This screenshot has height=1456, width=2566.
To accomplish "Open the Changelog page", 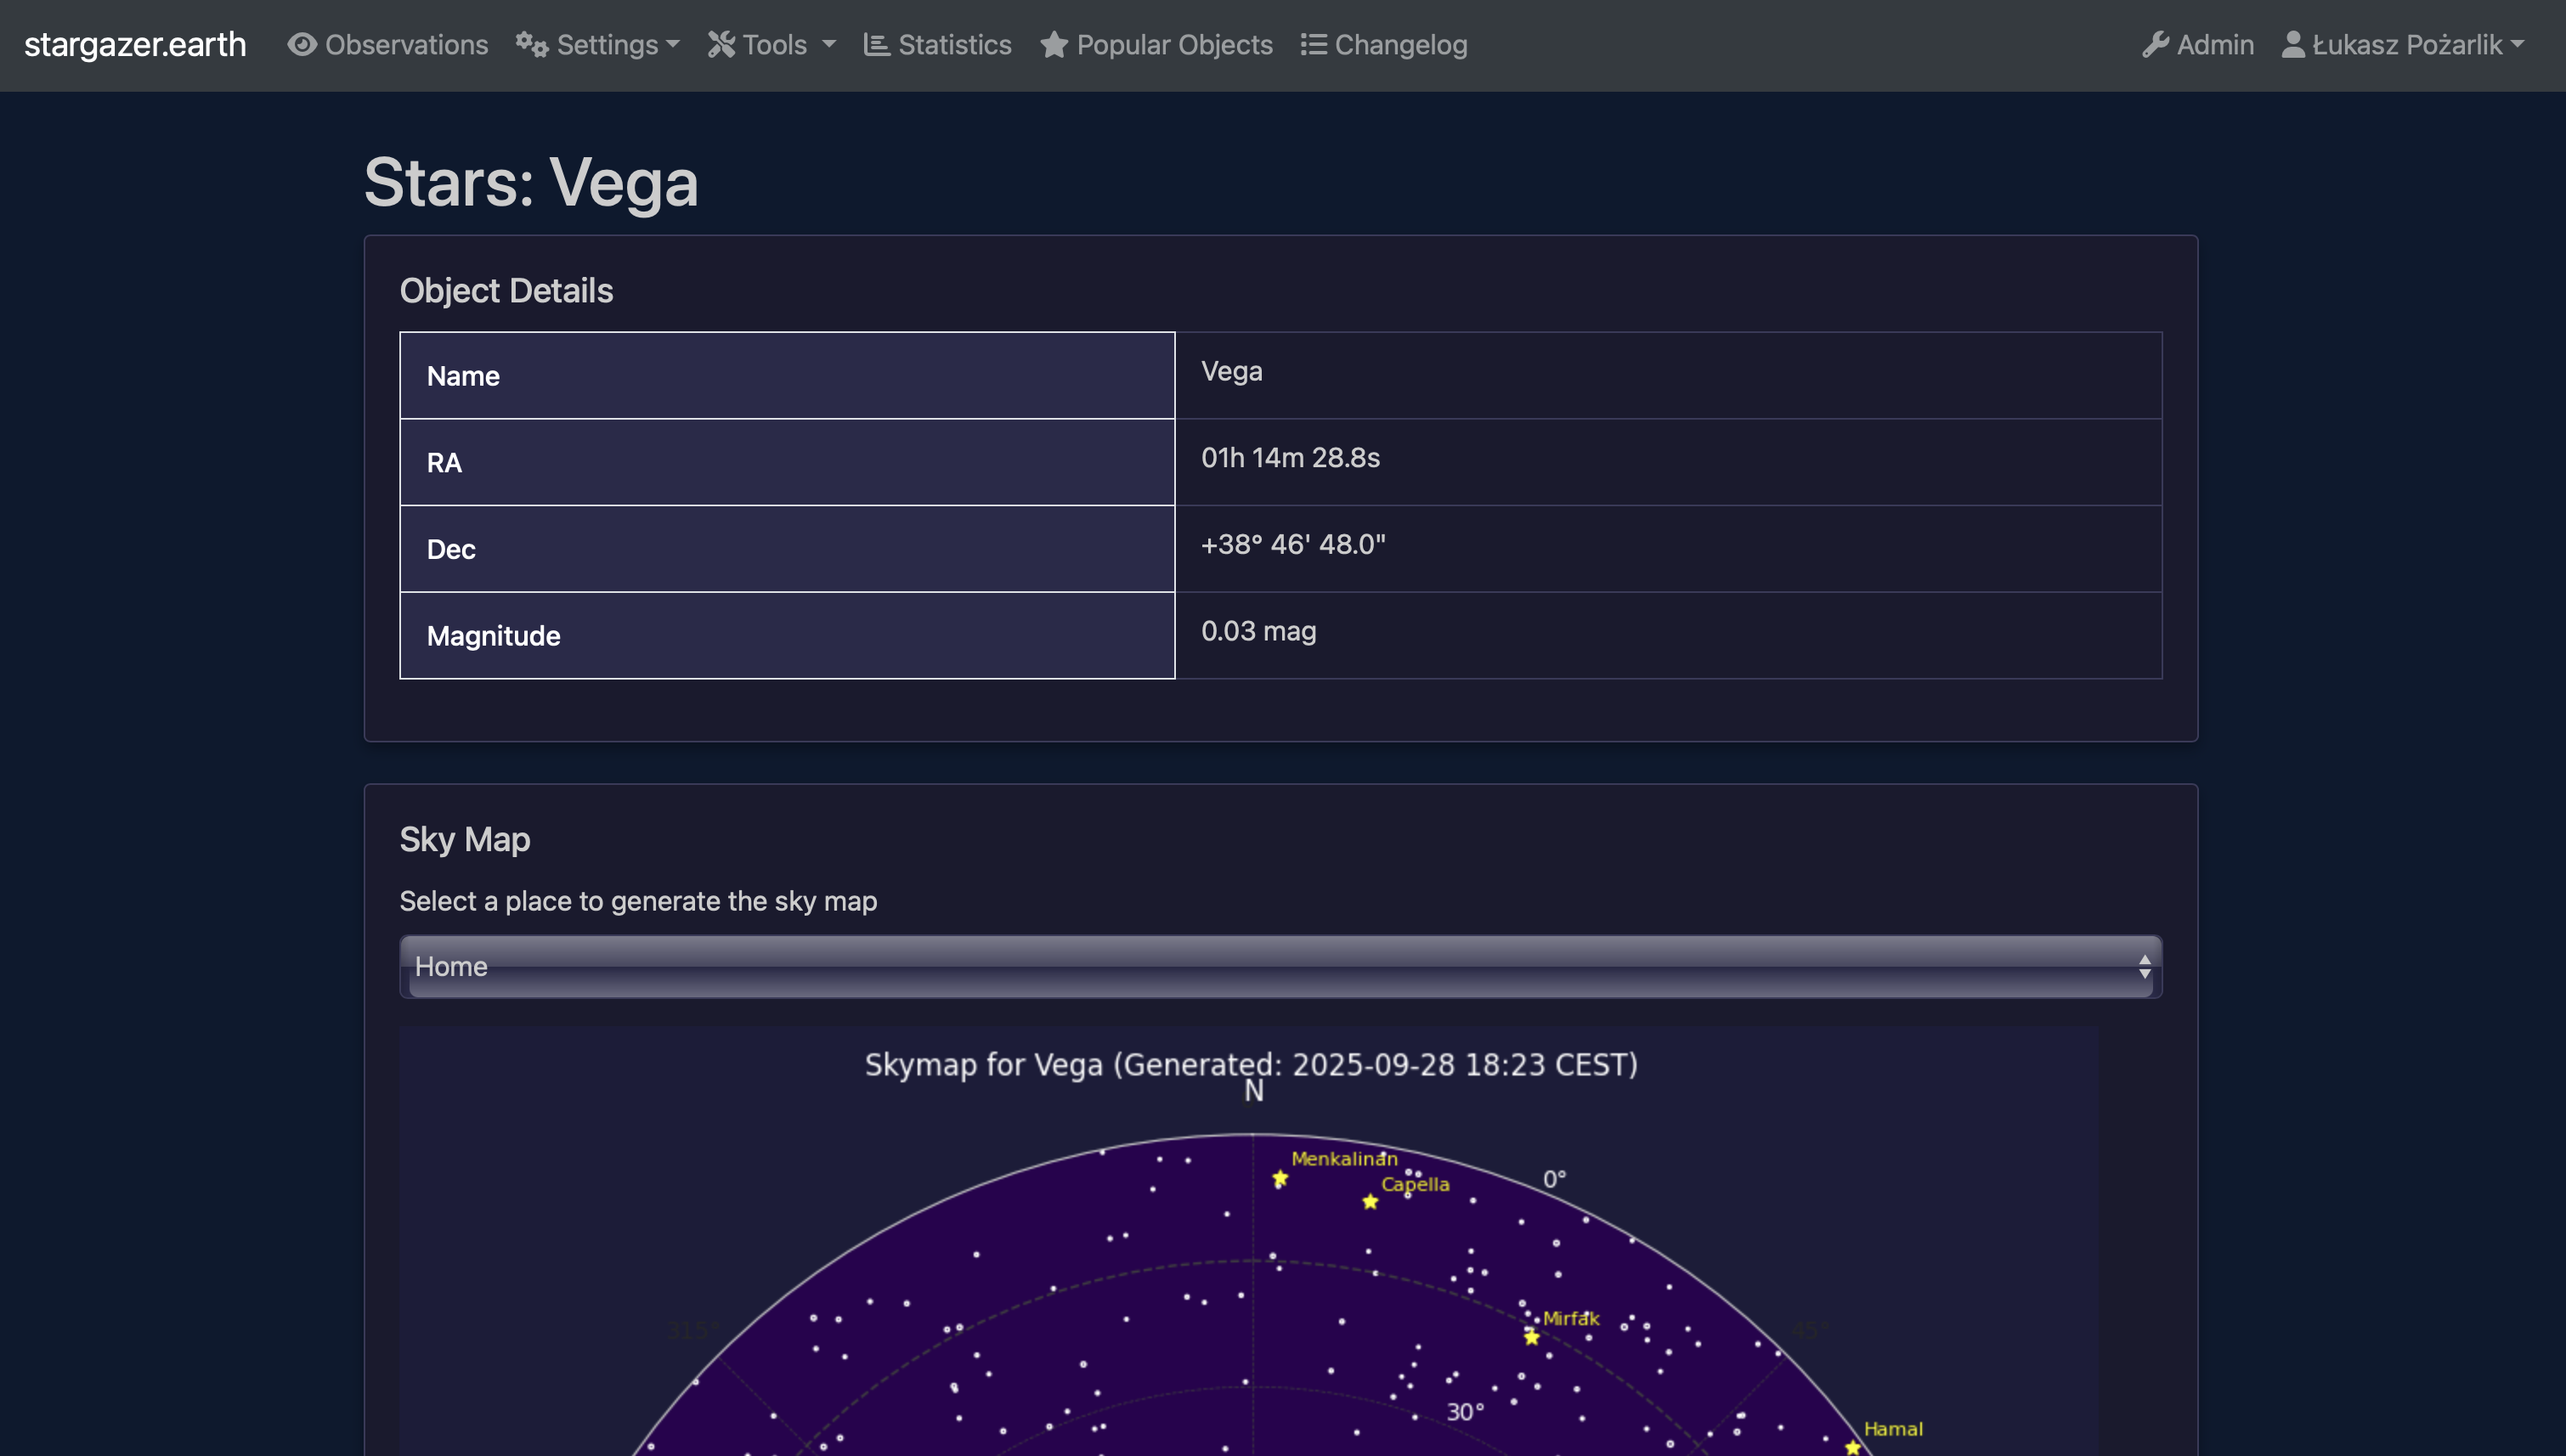I will 1400,45.
